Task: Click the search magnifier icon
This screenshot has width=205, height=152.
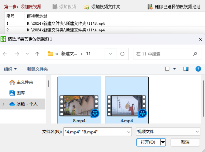Action: (x=195, y=54)
